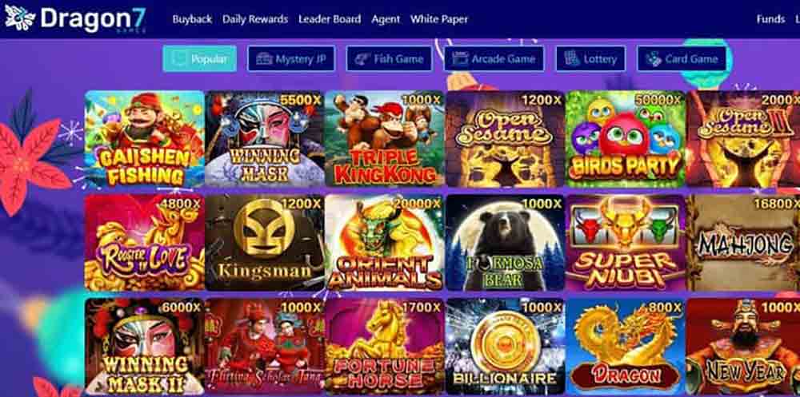Open the Buyback page

(192, 19)
